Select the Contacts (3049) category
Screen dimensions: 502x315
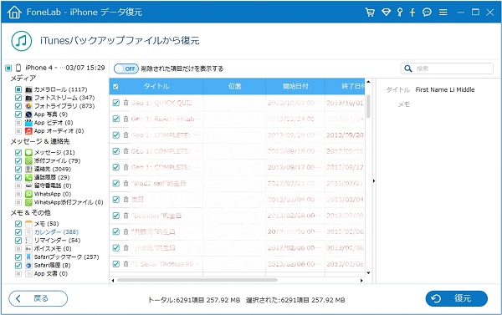pyautogui.click(x=53, y=169)
